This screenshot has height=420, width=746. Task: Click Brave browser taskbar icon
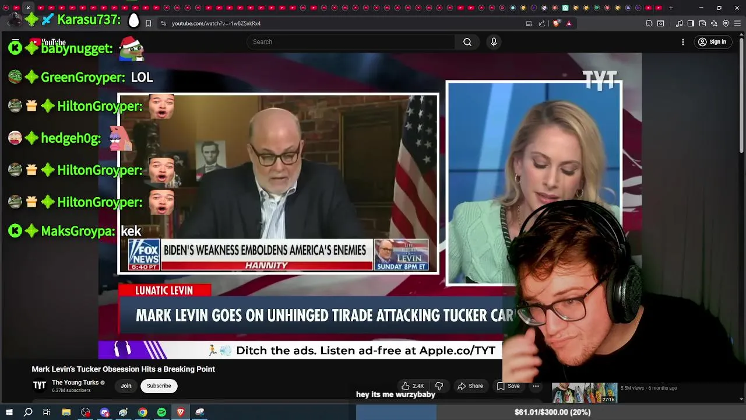click(181, 412)
